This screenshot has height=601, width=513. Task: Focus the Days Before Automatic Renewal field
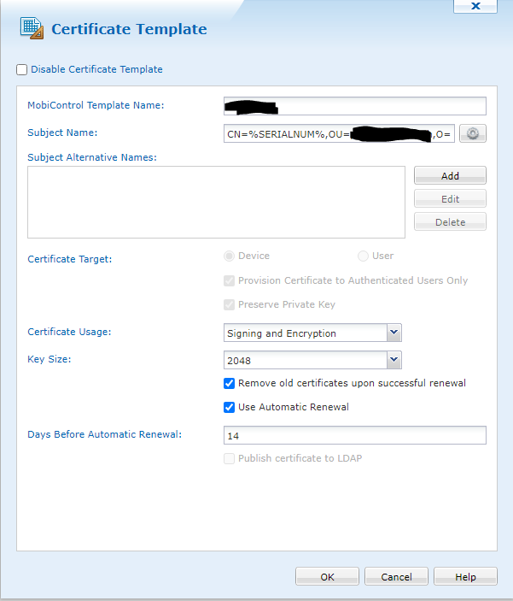click(x=354, y=435)
